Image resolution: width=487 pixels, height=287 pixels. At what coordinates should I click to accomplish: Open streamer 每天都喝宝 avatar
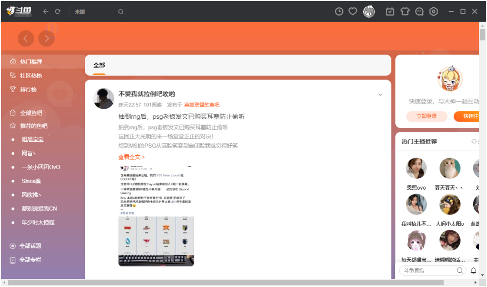tap(416, 240)
